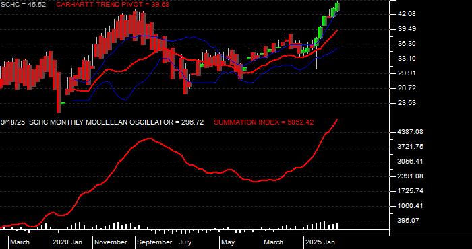Click the 1060.41 summation axis value
The height and width of the screenshot is (249, 472).
pos(410,206)
